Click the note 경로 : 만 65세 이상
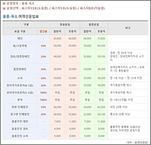 pos(121,53)
